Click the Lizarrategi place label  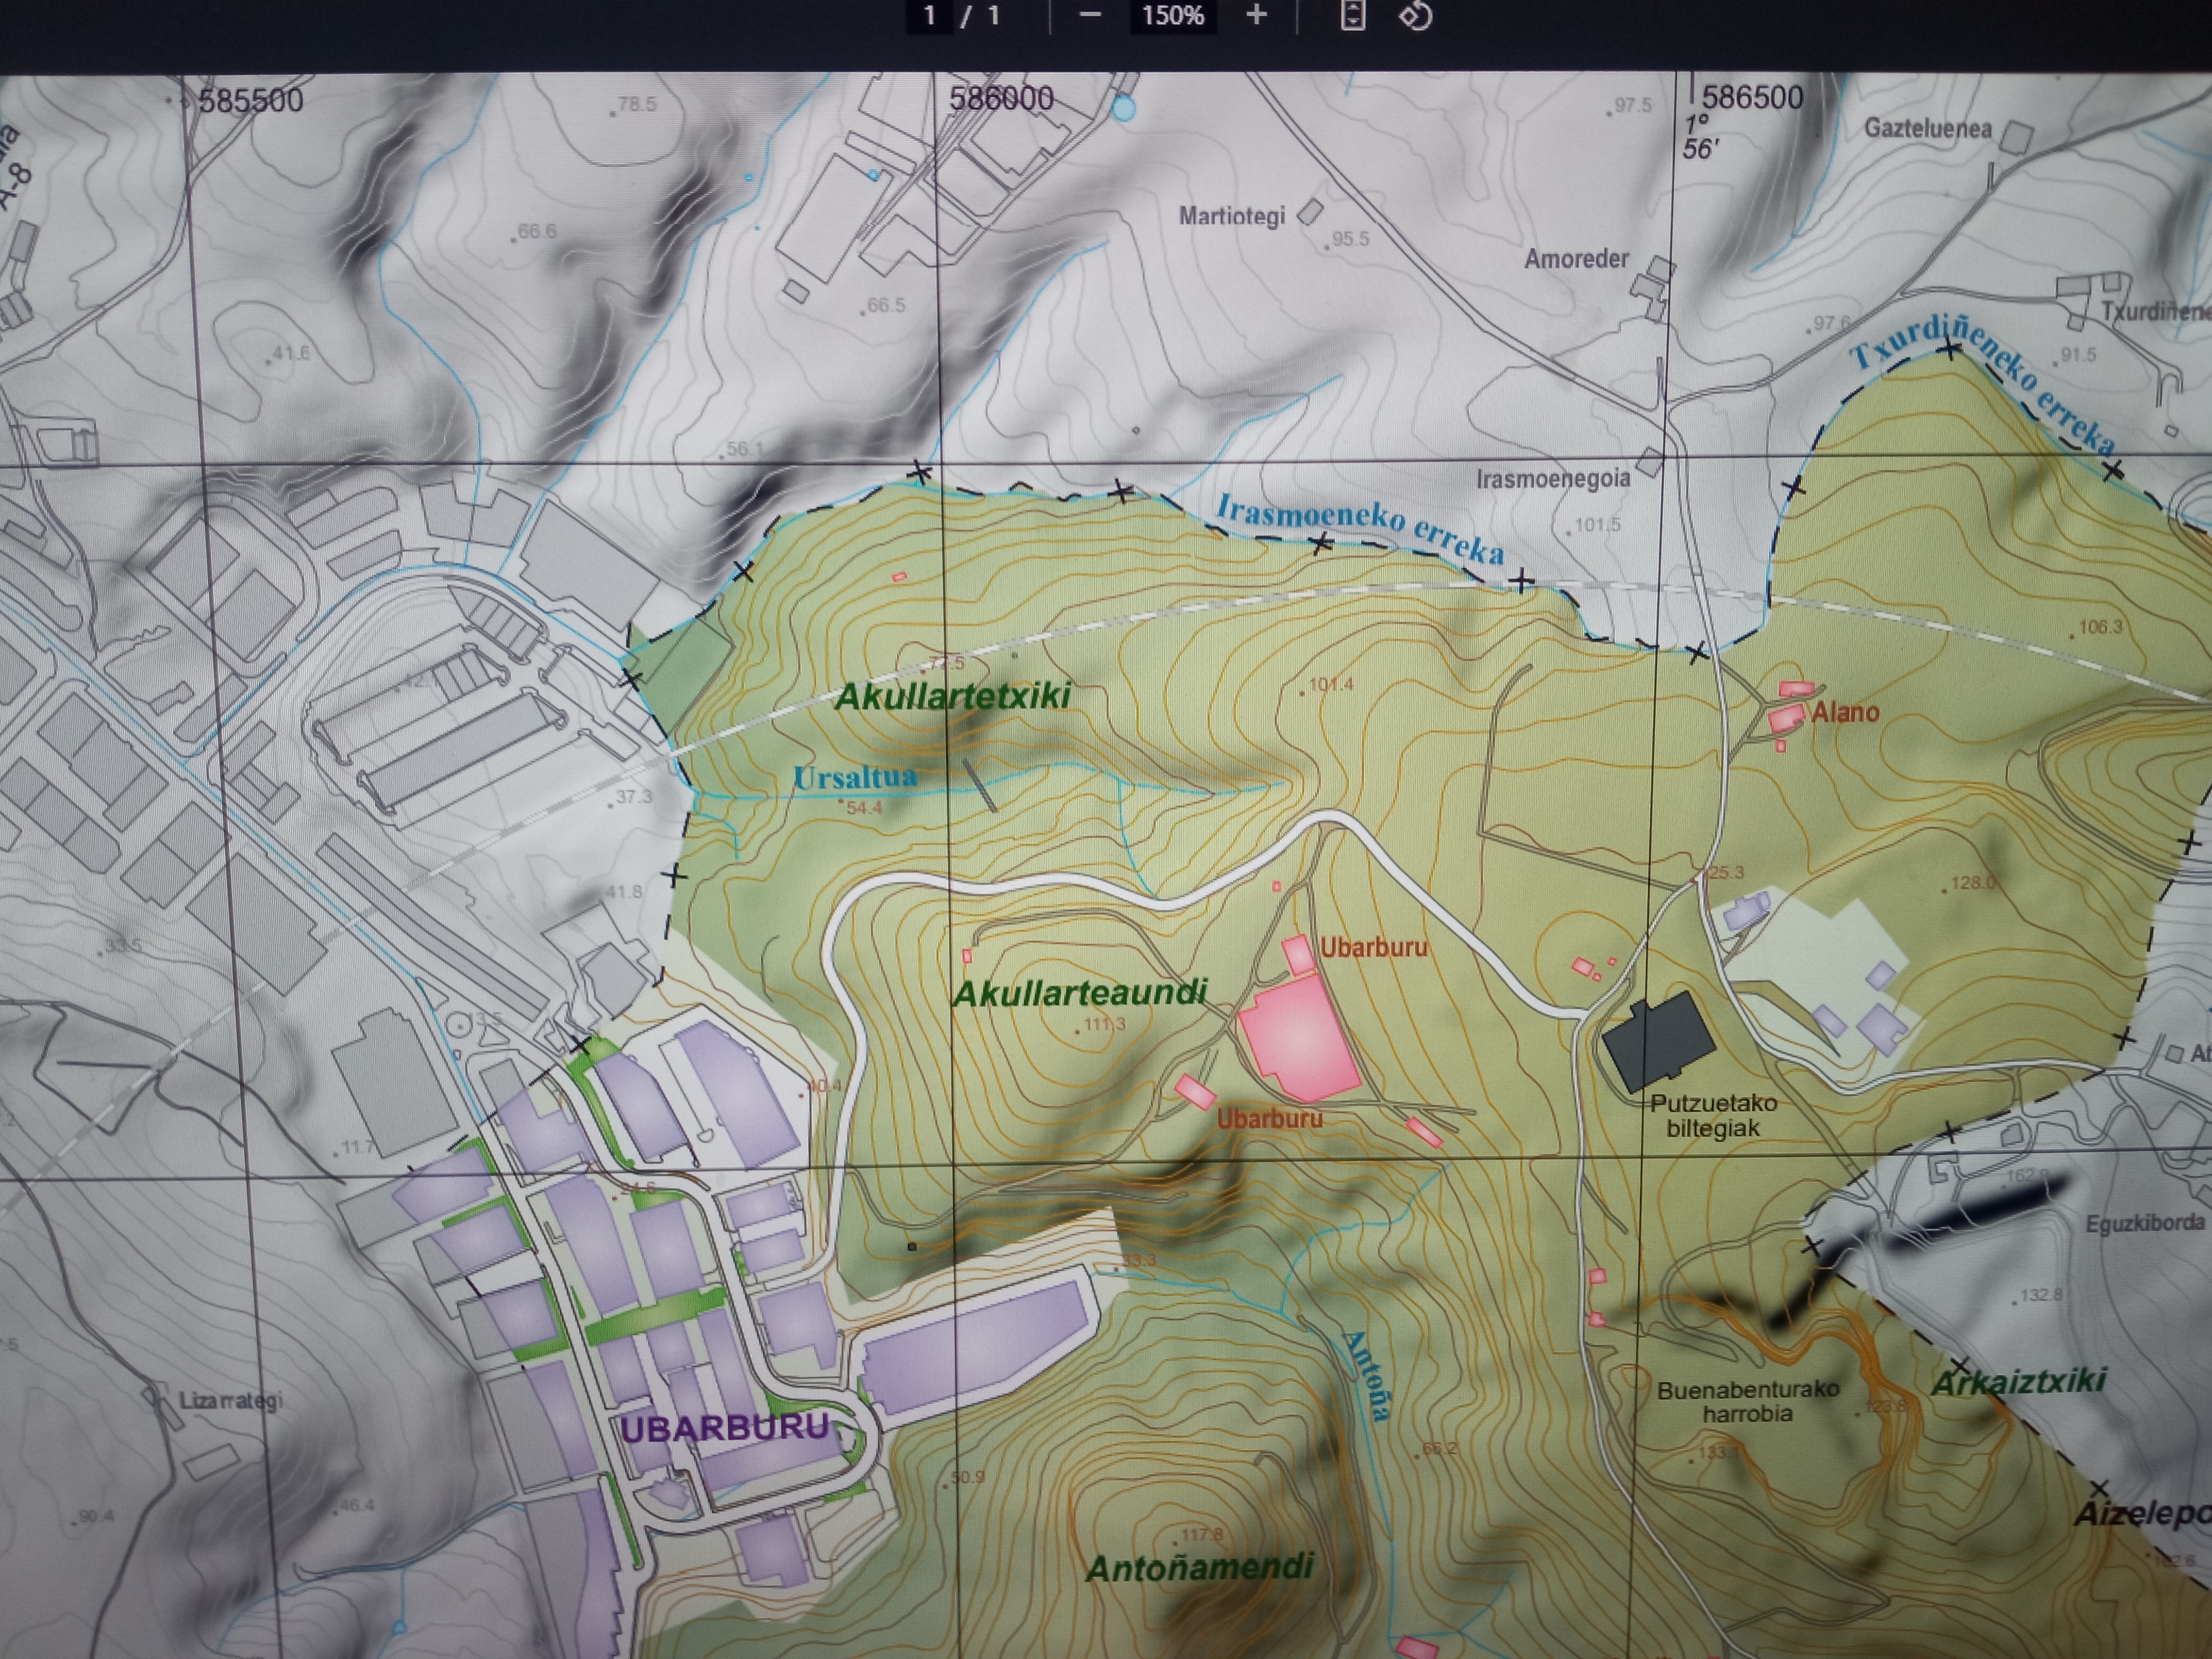pyautogui.click(x=231, y=1401)
